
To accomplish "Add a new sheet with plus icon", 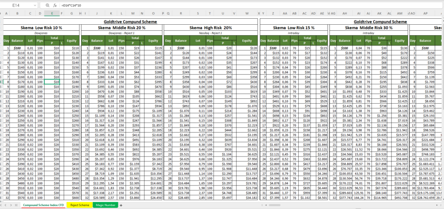I will pyautogui.click(x=121, y=205).
